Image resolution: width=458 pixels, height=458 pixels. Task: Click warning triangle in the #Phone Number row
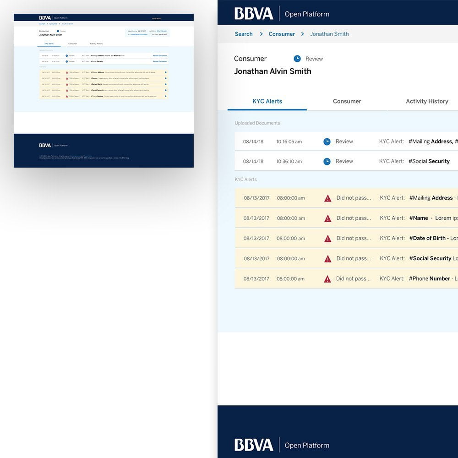pyautogui.click(x=328, y=279)
